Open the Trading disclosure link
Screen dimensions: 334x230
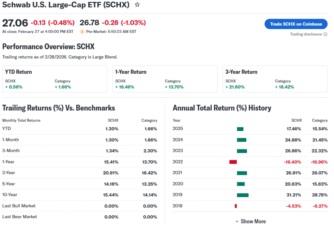coord(306,34)
